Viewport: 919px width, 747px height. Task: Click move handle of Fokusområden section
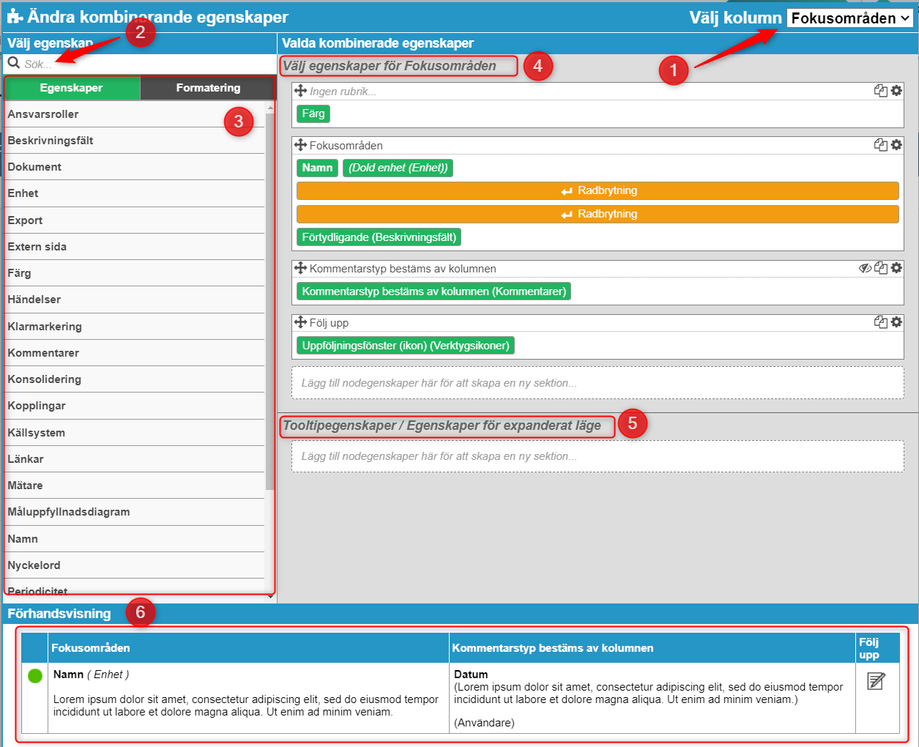301,145
